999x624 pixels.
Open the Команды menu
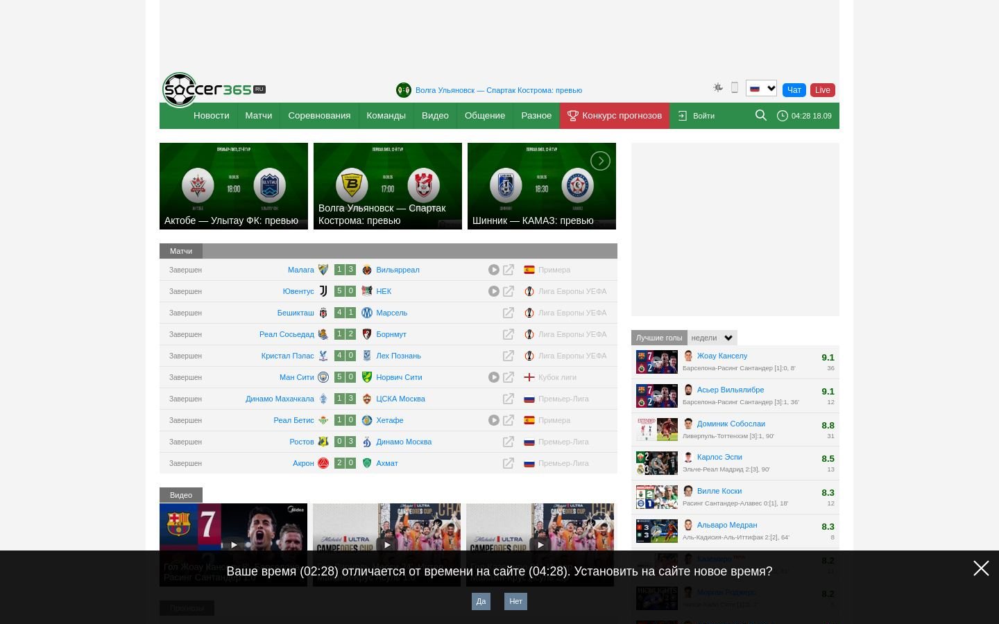386,116
